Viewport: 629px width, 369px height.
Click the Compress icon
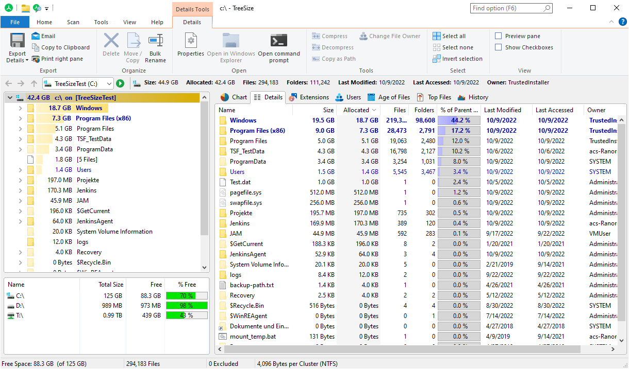(316, 36)
